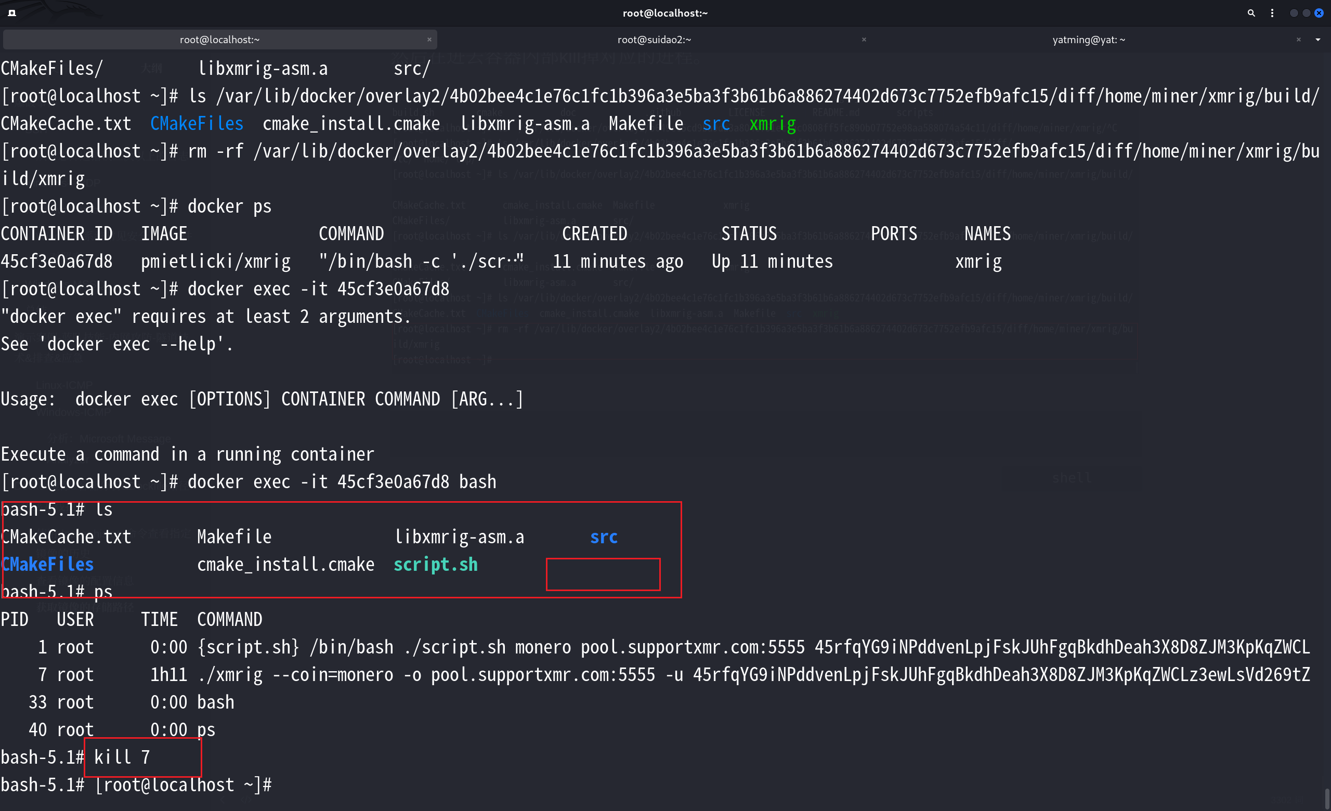Select the root@localhost:~ tab
Screen dimensions: 1331x811
point(219,40)
